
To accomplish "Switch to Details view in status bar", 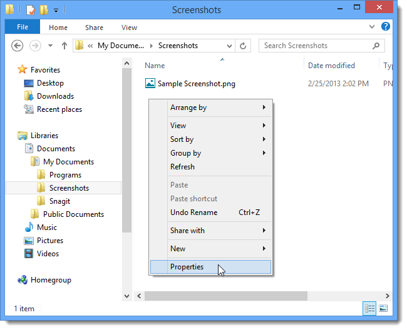I will coord(369,308).
